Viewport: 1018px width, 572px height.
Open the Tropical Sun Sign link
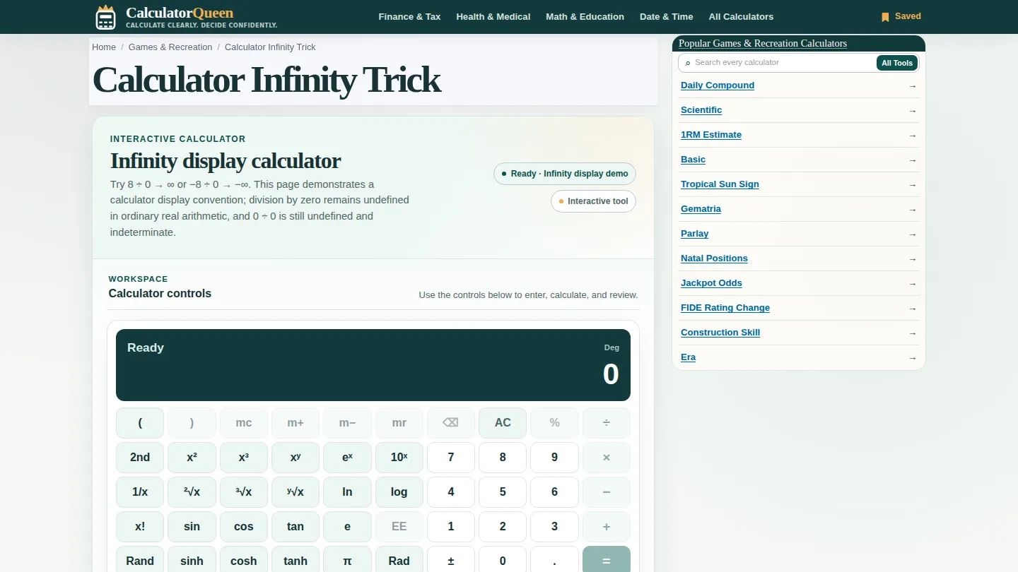coord(720,184)
